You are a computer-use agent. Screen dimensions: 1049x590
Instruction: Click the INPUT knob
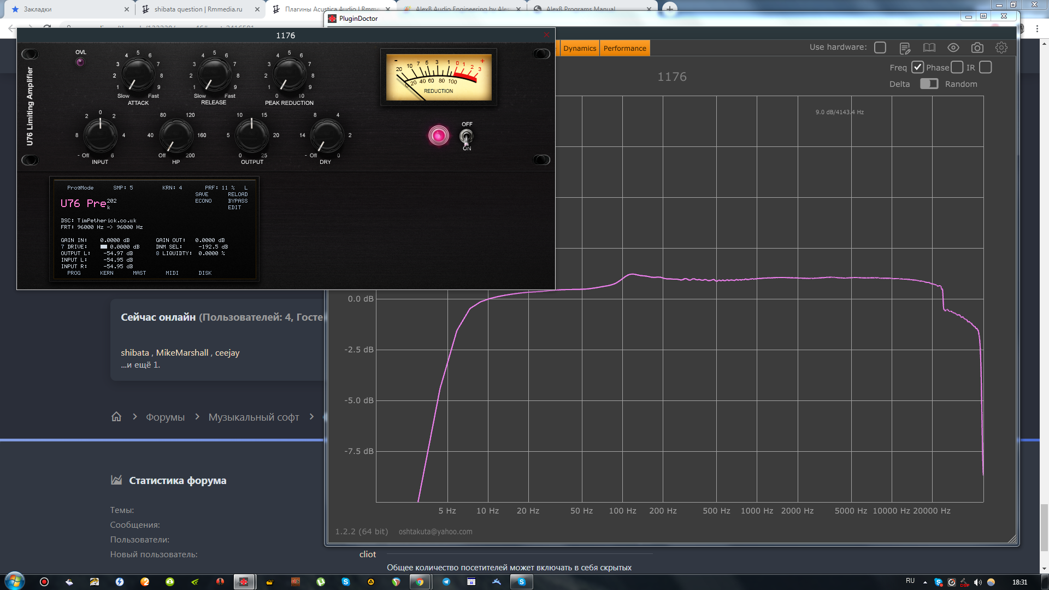[100, 135]
